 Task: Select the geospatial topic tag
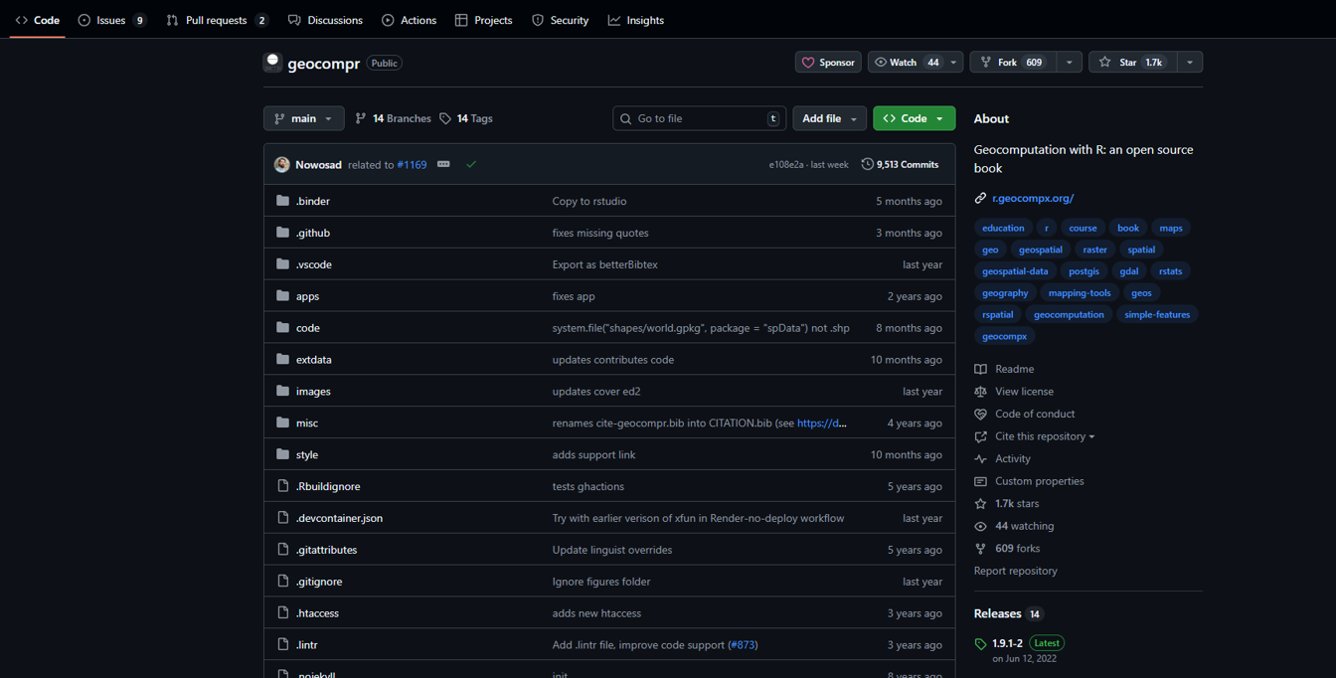point(1040,250)
